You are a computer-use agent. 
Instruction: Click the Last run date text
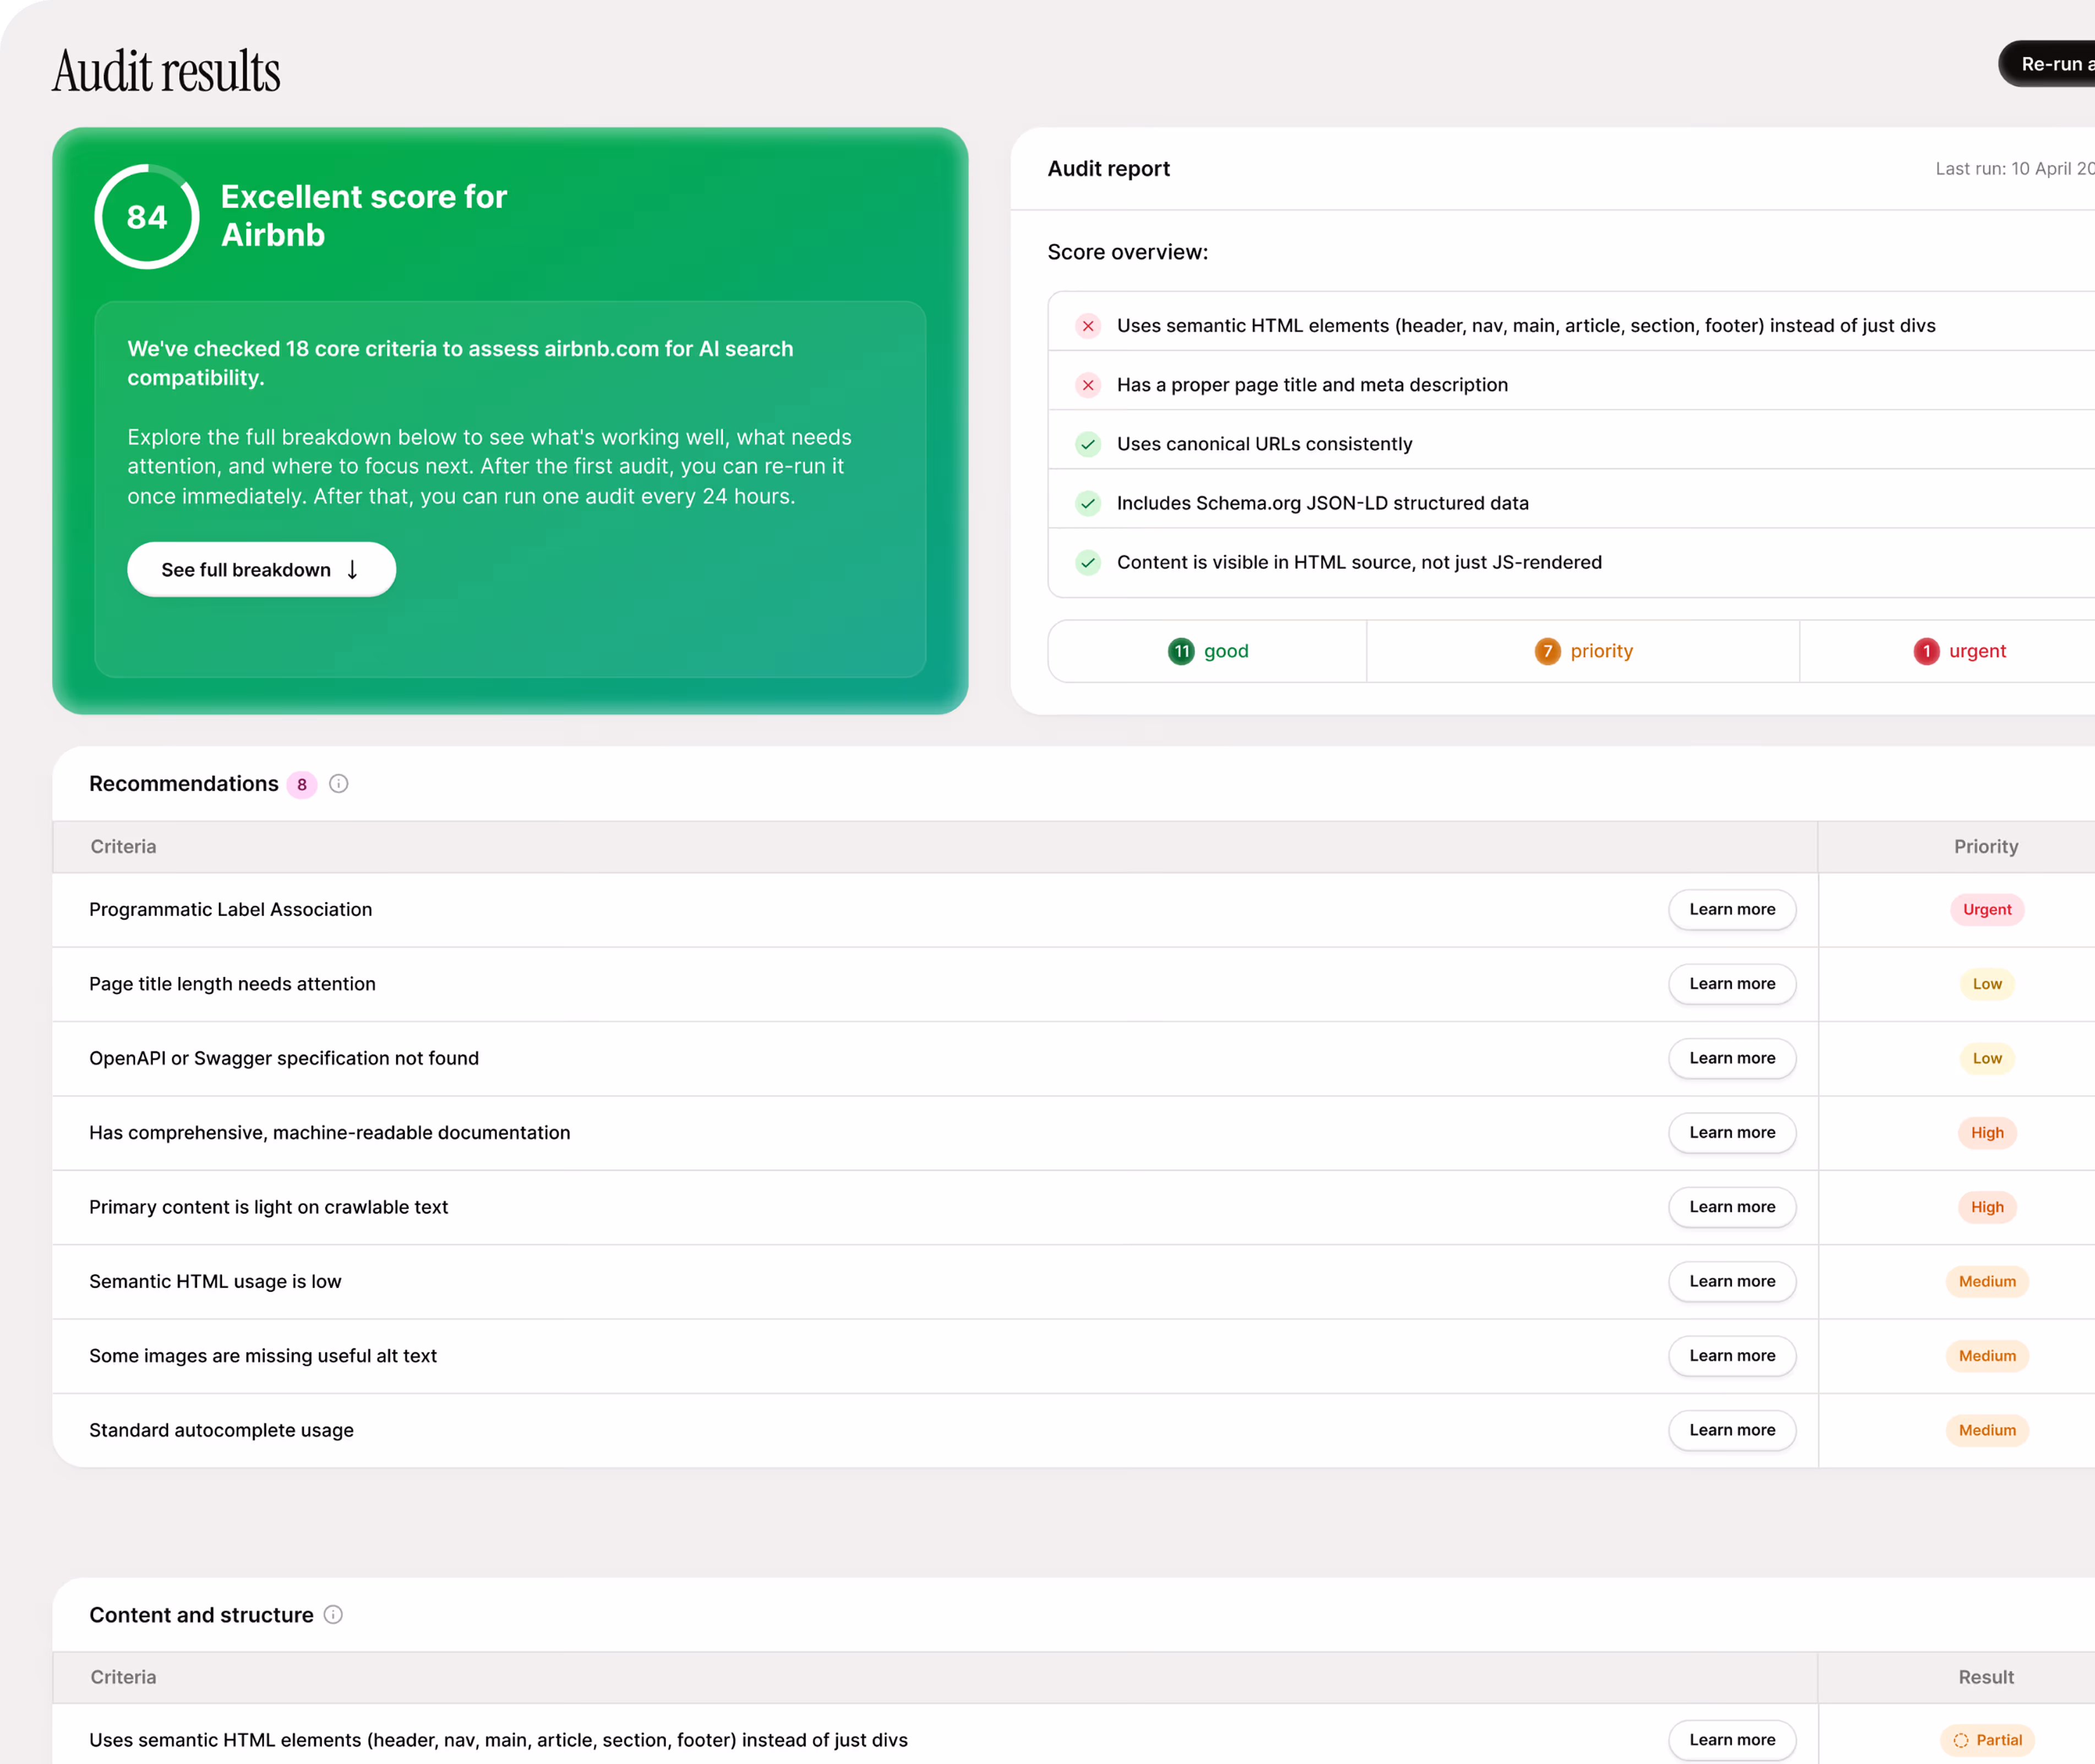pyautogui.click(x=2015, y=169)
